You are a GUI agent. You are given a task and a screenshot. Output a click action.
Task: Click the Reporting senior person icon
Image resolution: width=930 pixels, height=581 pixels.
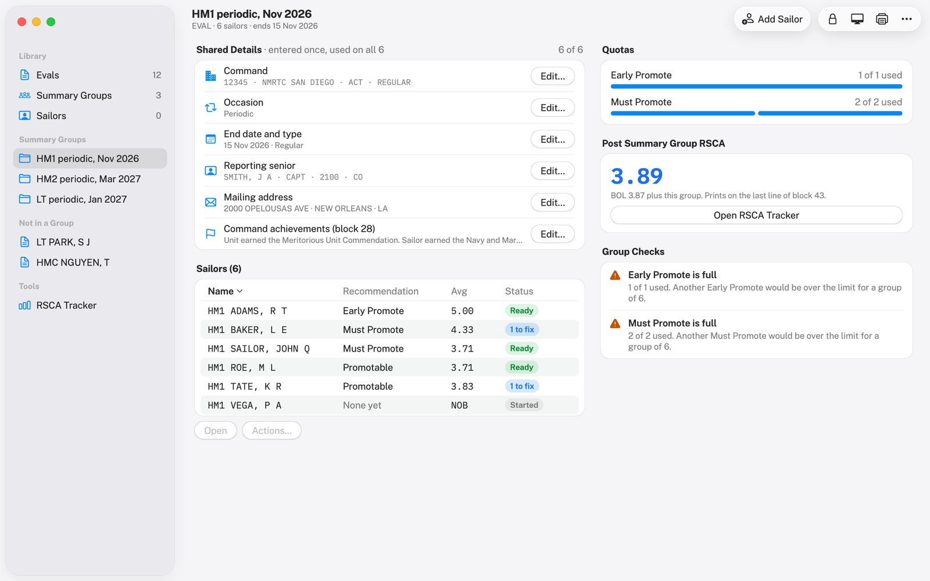click(210, 171)
